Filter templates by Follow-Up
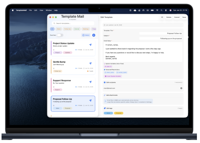Screen dimensions: 200x143 point(67,29)
